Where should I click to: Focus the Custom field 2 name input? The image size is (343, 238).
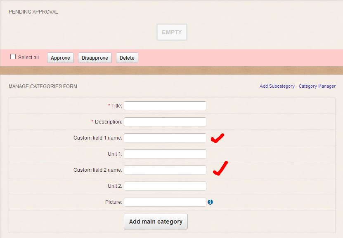[165, 170]
